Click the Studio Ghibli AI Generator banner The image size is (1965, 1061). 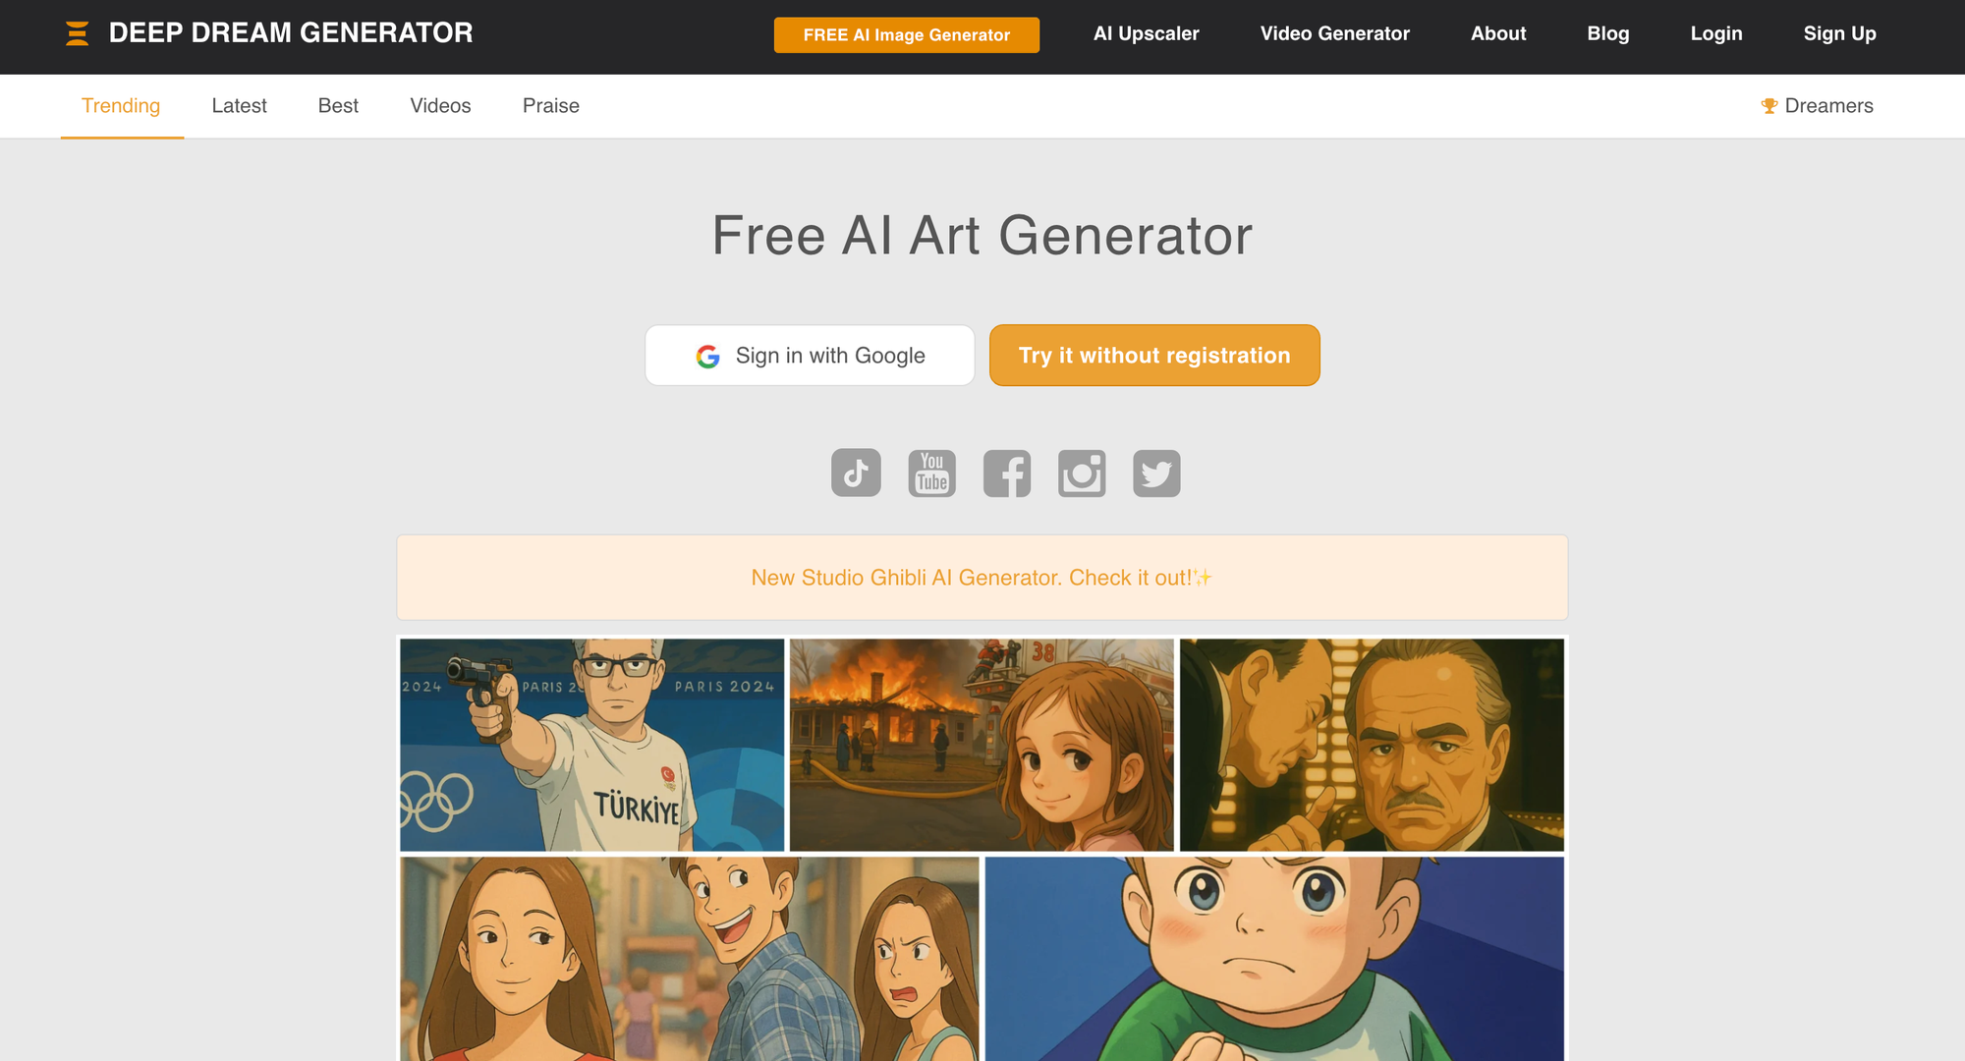pyautogui.click(x=982, y=578)
